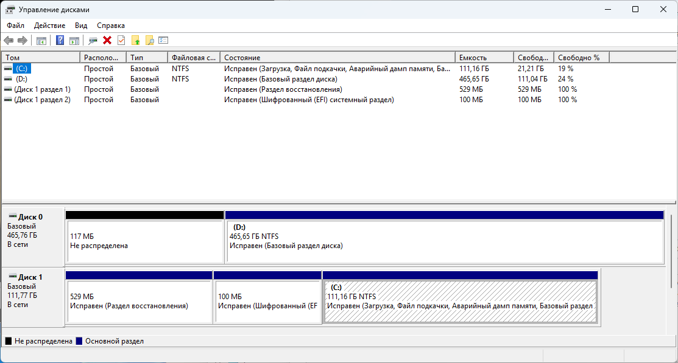Click the checklist settings toolbar icon
Viewport: 678px width, 363px height.
(x=163, y=41)
